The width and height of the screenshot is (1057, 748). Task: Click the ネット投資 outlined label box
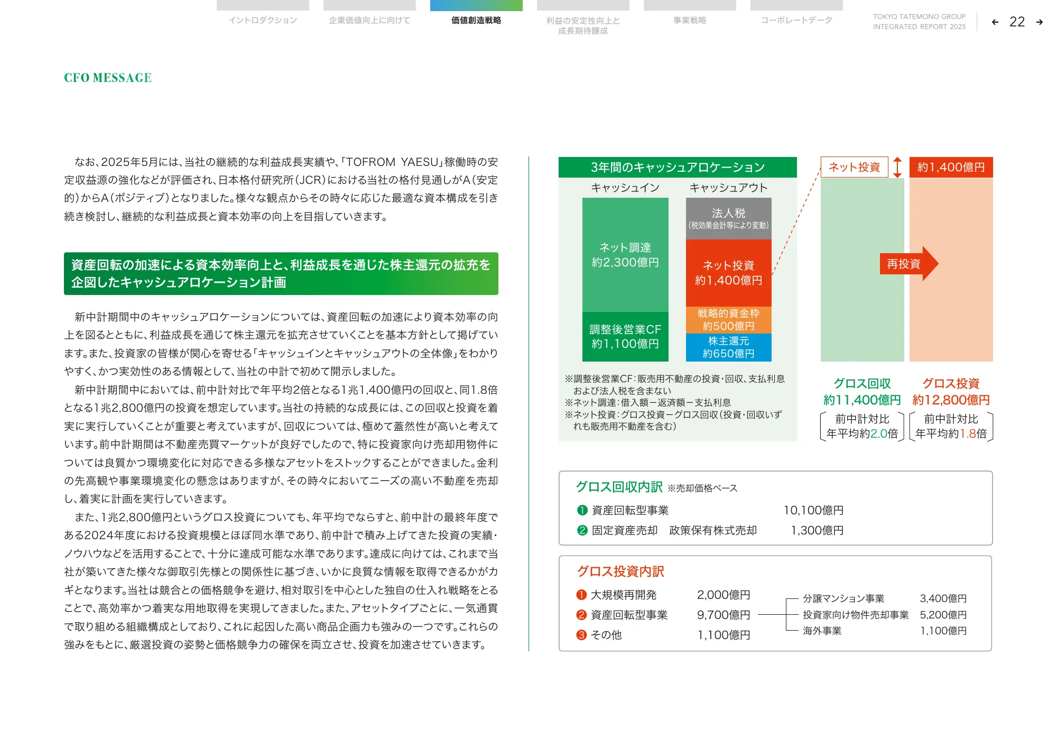pos(854,167)
